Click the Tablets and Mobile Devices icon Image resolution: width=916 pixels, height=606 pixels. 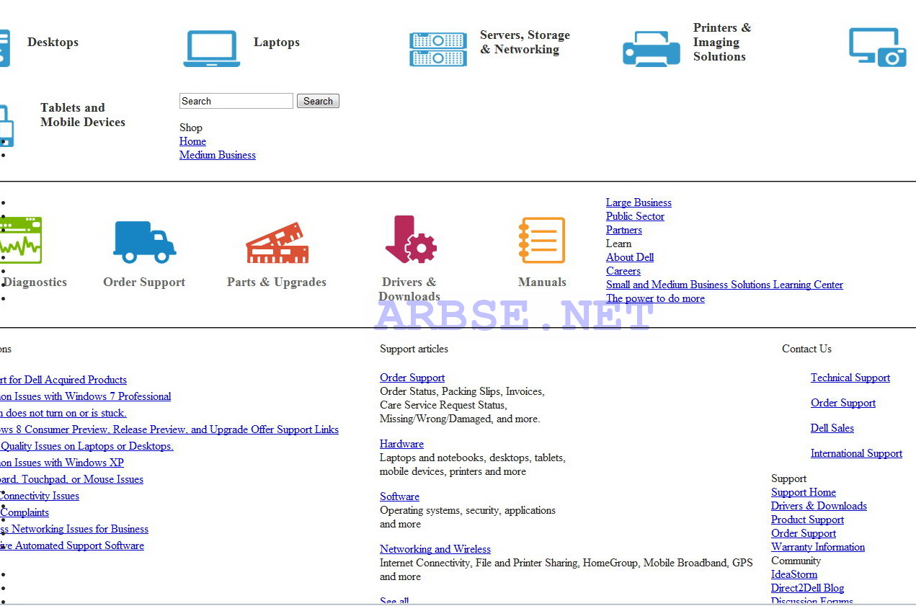[6, 126]
